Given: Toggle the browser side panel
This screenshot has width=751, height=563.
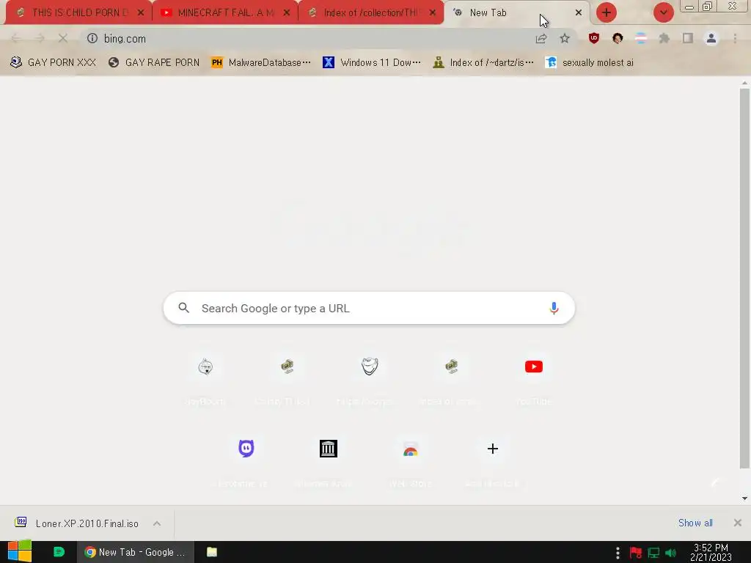Looking at the screenshot, I should point(688,38).
